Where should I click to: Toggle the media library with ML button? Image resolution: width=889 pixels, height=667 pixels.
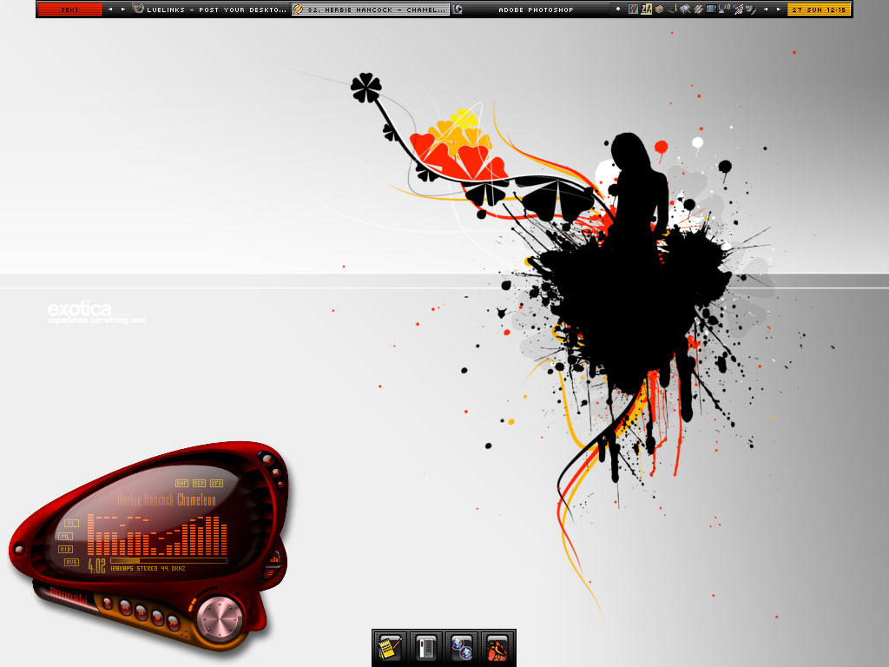click(x=65, y=537)
